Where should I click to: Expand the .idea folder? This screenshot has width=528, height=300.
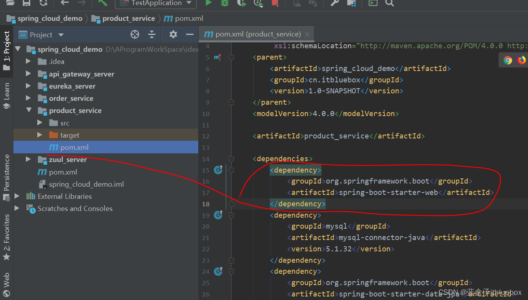[x=28, y=62]
